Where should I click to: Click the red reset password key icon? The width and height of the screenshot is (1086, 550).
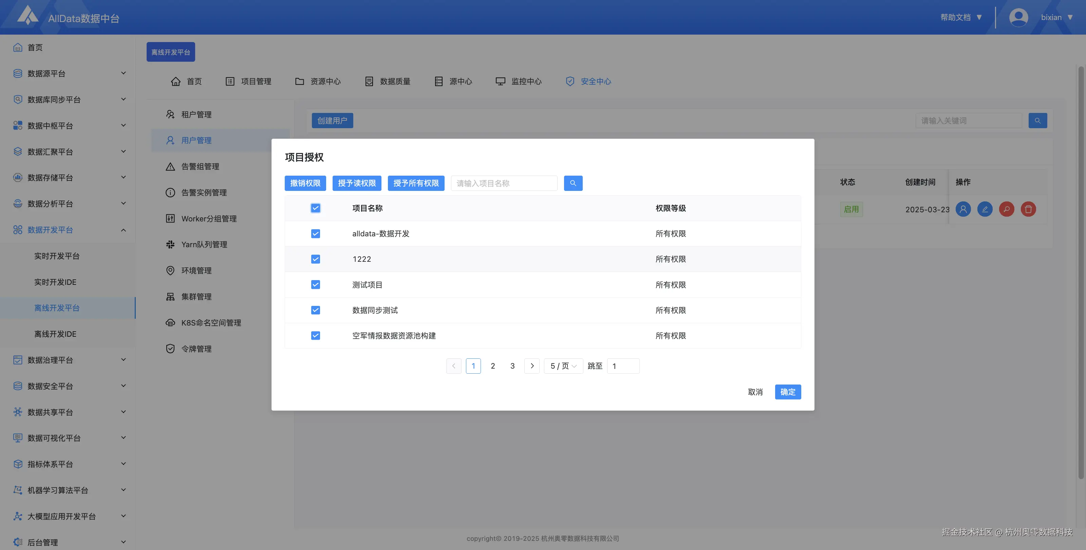tap(1006, 209)
